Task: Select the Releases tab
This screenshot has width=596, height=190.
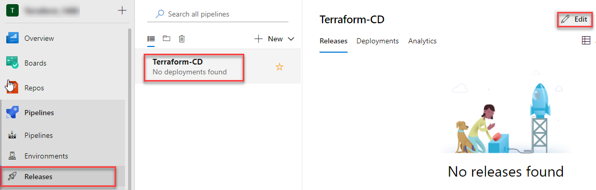Action: [334, 41]
